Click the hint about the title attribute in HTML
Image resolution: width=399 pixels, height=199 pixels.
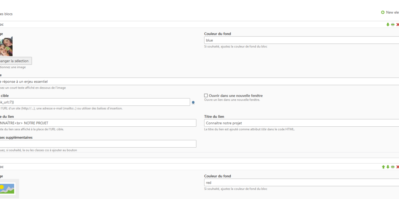(x=249, y=129)
